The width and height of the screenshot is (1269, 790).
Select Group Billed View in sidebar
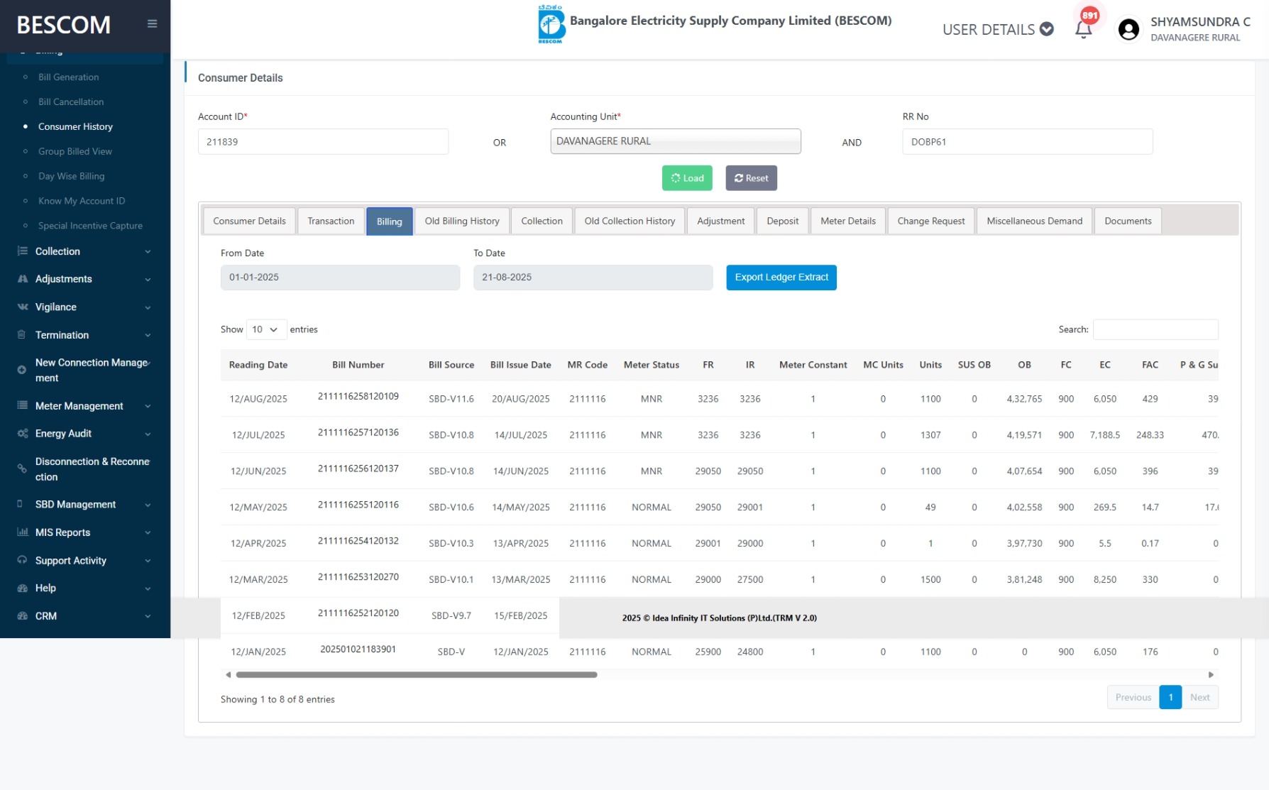coord(75,151)
